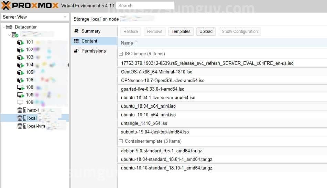Viewport: 327px width, 188px height.
Task: Select CentOS-7-x86_64-Minimal-1810.iso
Action: click(x=222, y=72)
